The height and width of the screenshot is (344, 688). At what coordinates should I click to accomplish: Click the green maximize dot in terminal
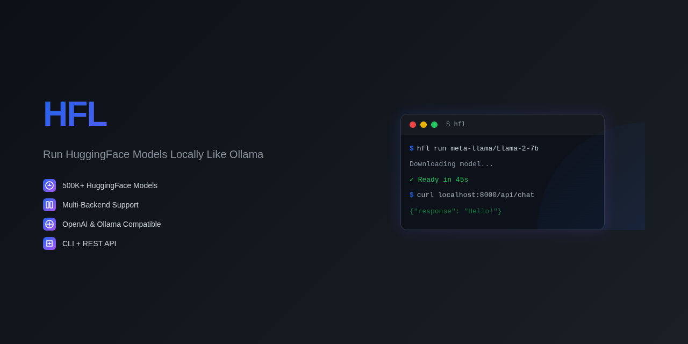coord(434,125)
